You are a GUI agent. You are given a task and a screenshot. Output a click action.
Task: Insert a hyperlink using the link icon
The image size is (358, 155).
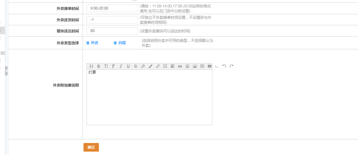[x=158, y=66]
